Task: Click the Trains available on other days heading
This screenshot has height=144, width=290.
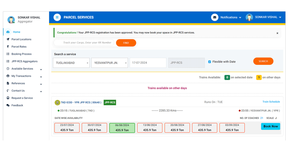Action: pyautogui.click(x=167, y=88)
